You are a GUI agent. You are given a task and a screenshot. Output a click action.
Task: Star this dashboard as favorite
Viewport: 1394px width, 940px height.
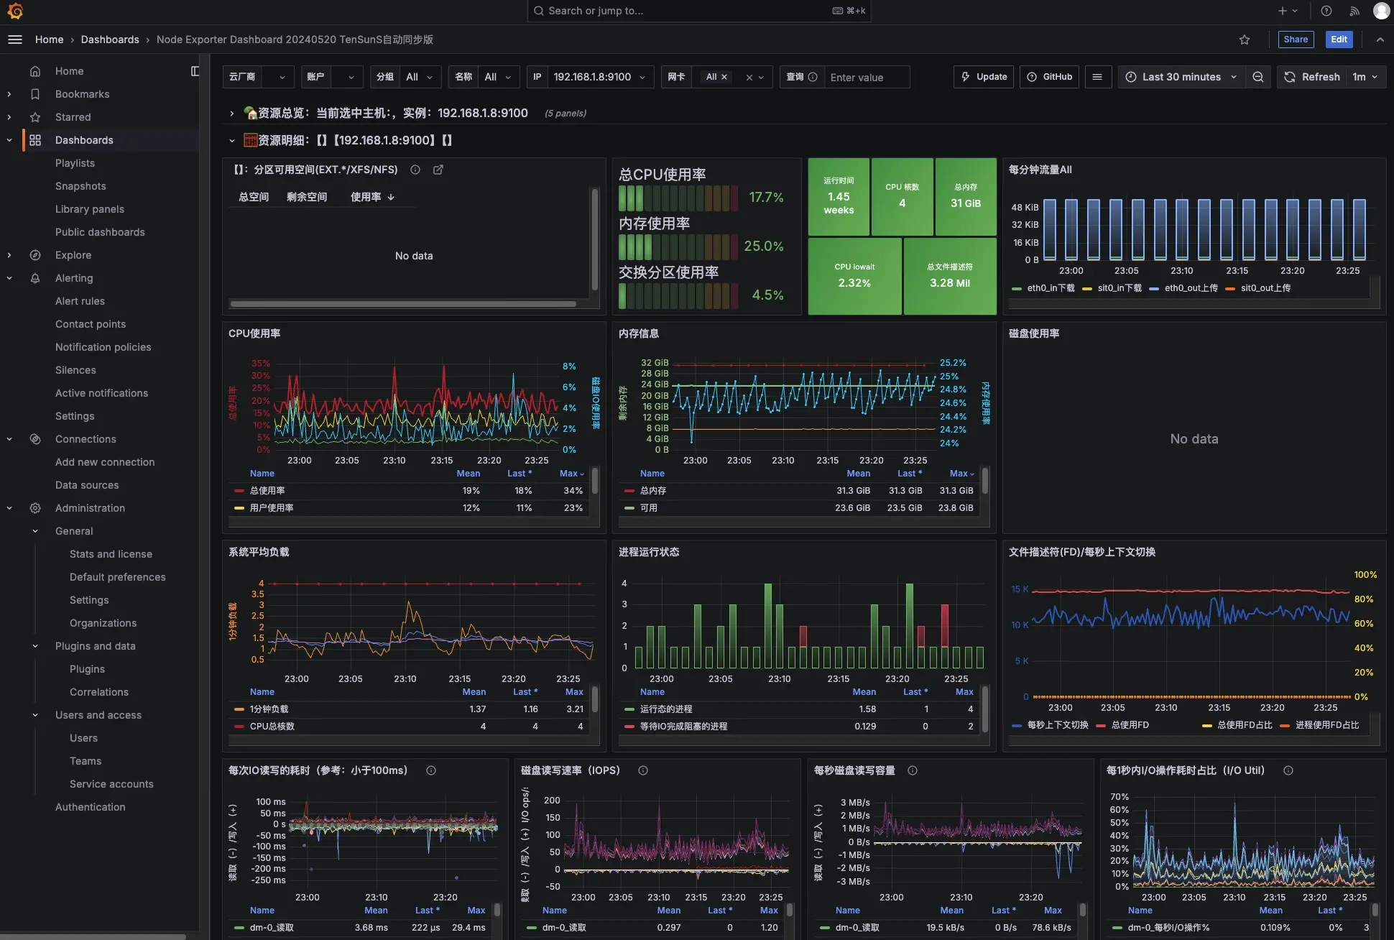[1245, 40]
